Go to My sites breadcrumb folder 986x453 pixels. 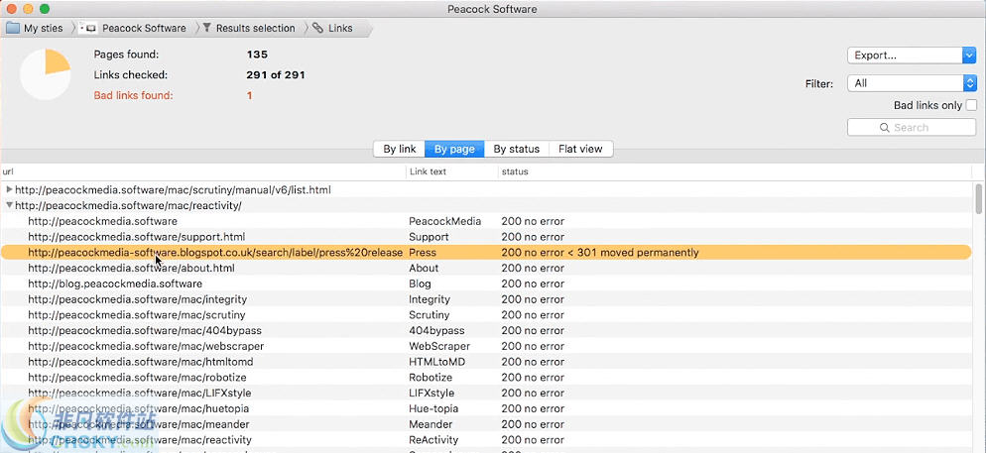(x=35, y=29)
